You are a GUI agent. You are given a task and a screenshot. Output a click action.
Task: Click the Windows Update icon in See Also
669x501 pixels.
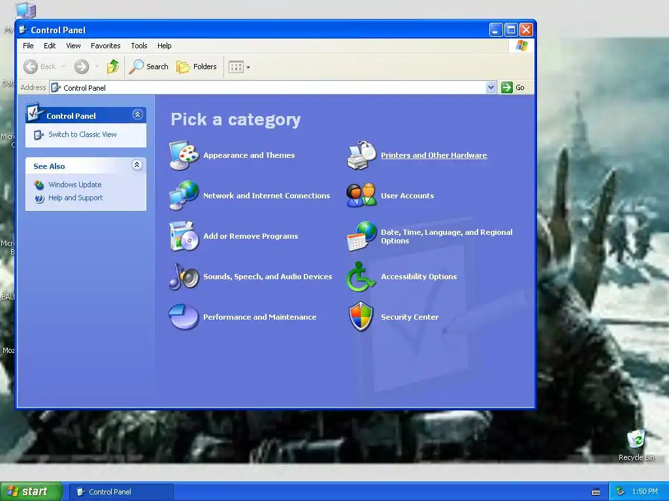click(x=39, y=185)
